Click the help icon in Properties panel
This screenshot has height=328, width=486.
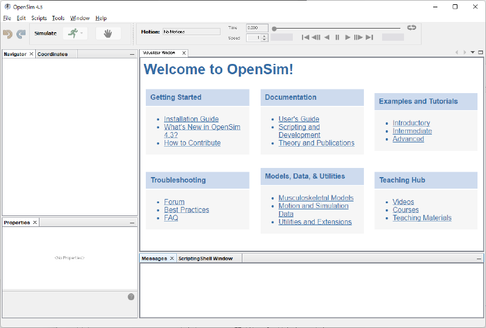click(x=131, y=296)
